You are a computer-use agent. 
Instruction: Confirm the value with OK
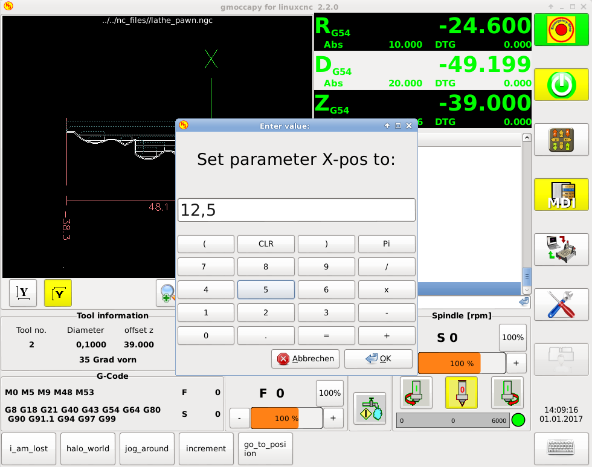pyautogui.click(x=378, y=359)
